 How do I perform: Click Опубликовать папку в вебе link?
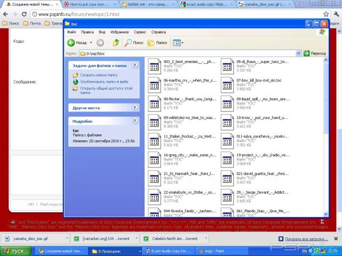coord(104,82)
